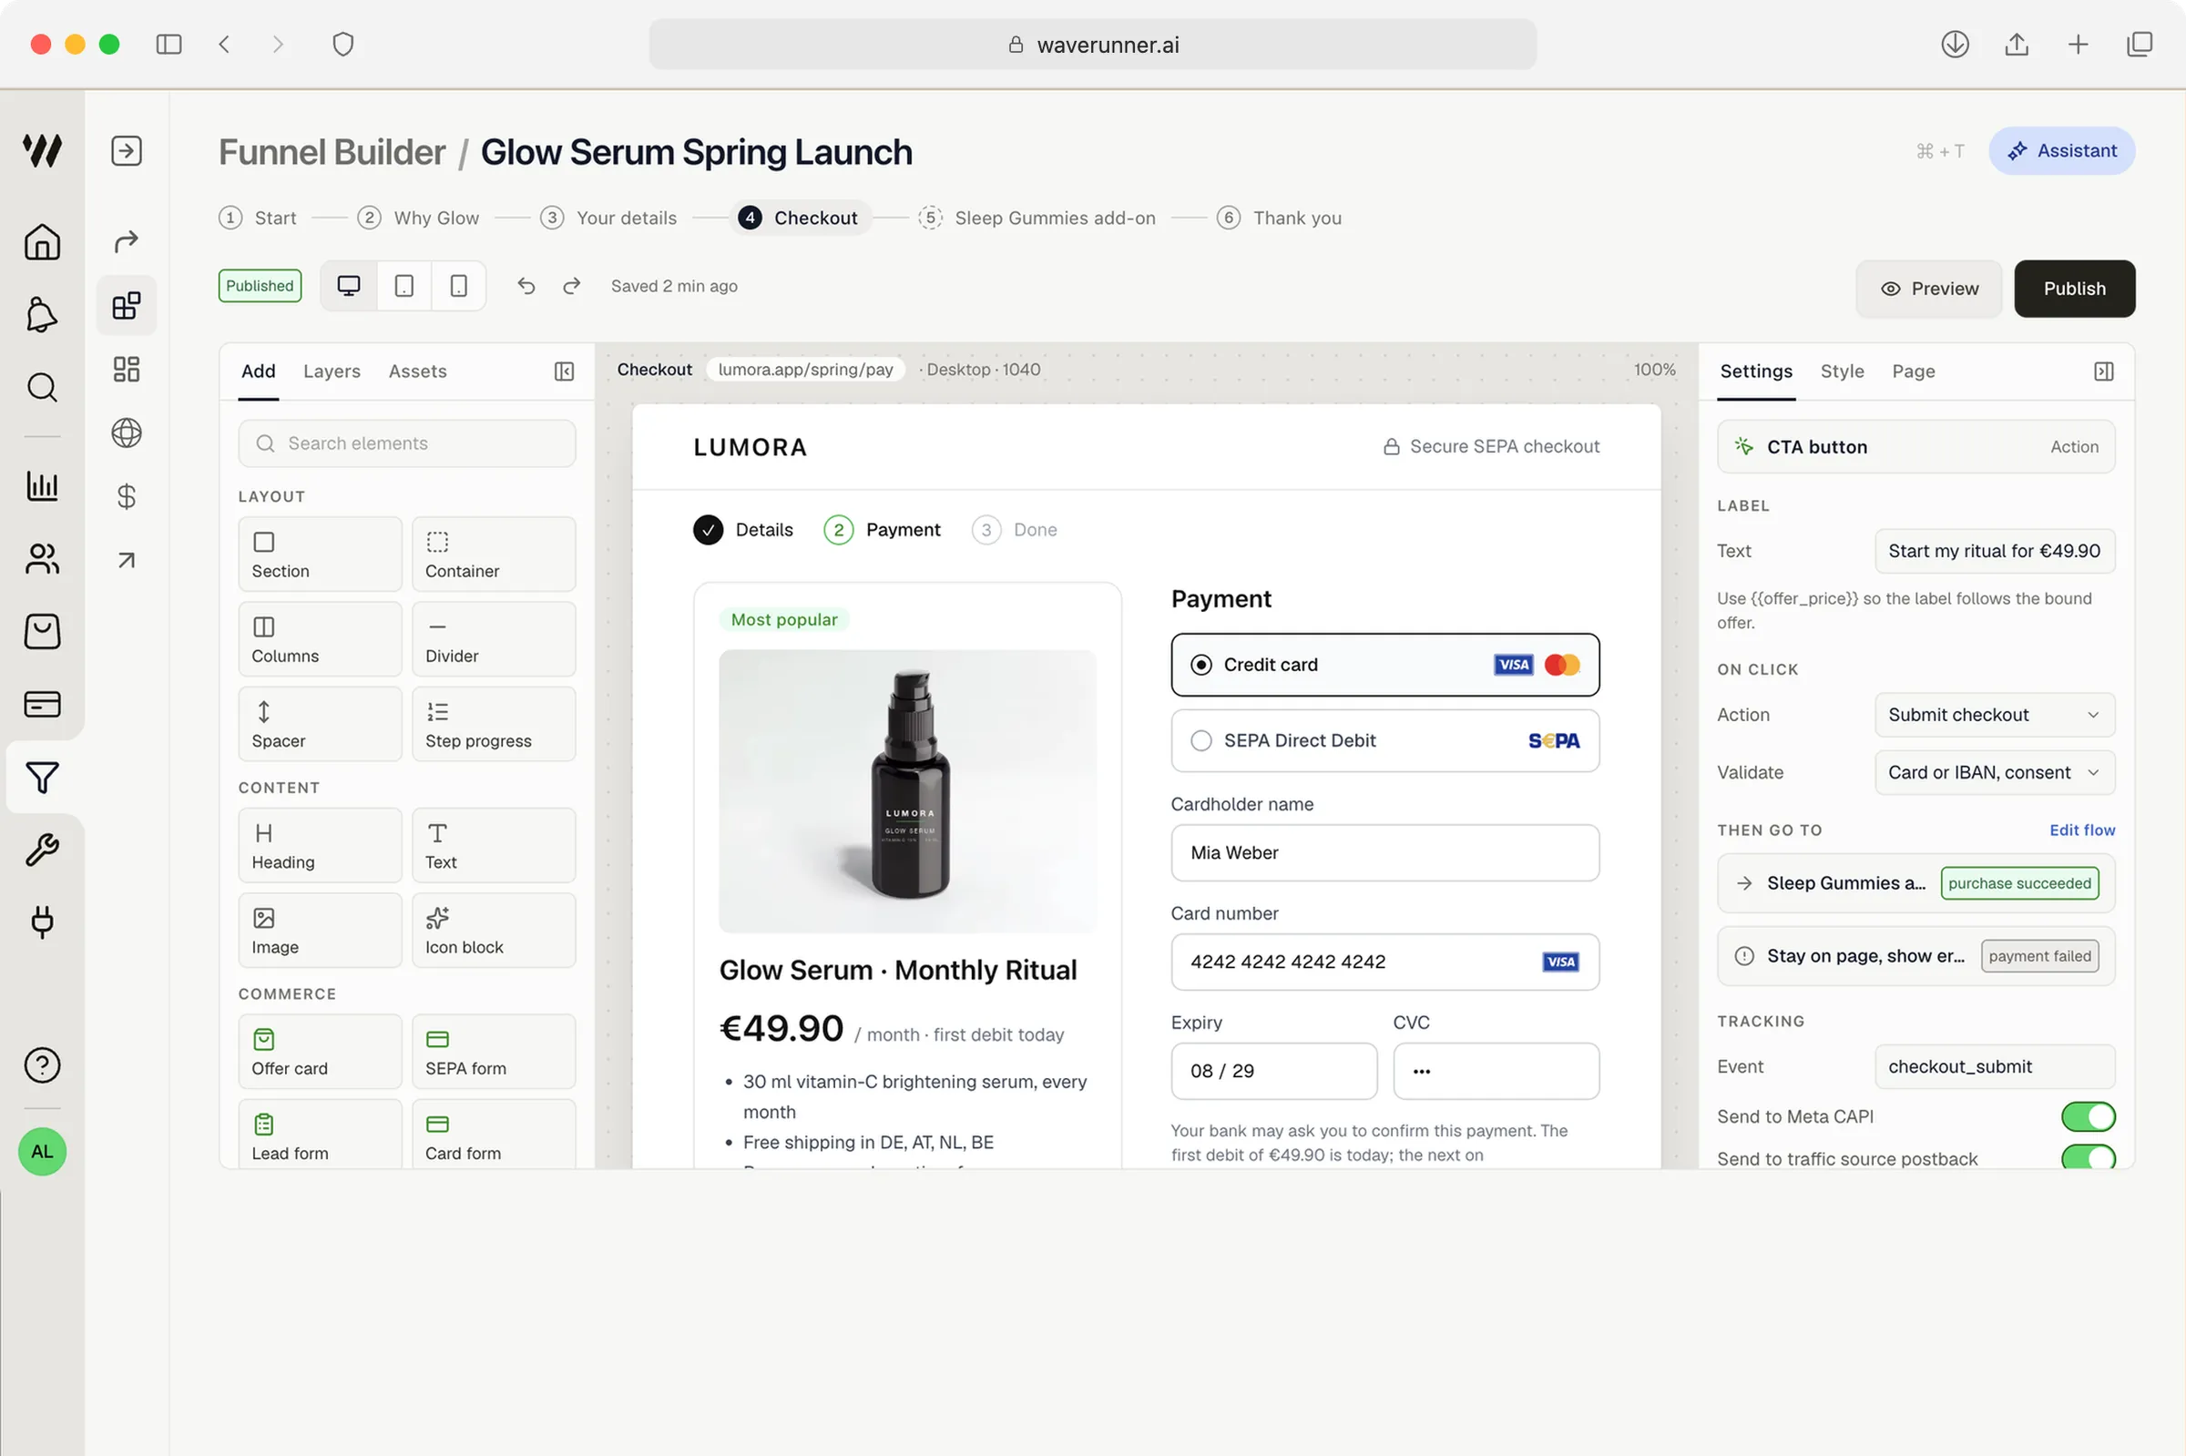This screenshot has width=2186, height=1456.
Task: Open the Home icon in left sidebar
Action: tap(42, 242)
